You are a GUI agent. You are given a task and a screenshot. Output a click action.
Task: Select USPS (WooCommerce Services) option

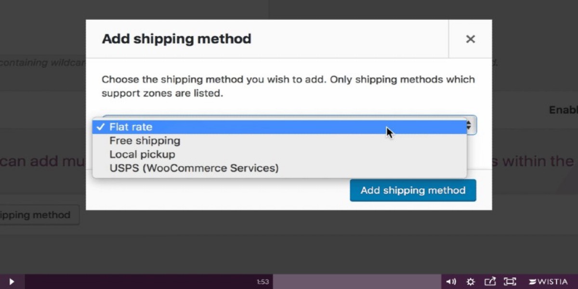194,169
